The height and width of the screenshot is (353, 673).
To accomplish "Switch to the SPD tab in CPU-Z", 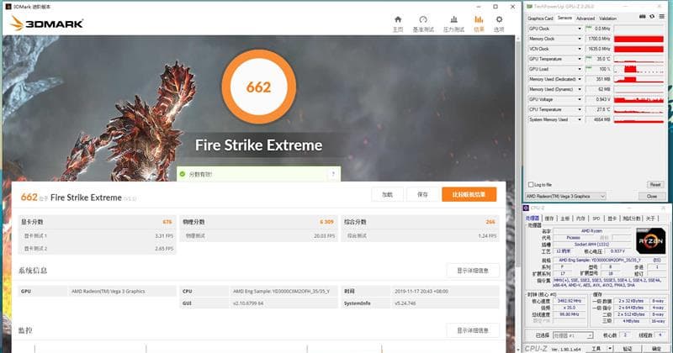I will tap(596, 219).
